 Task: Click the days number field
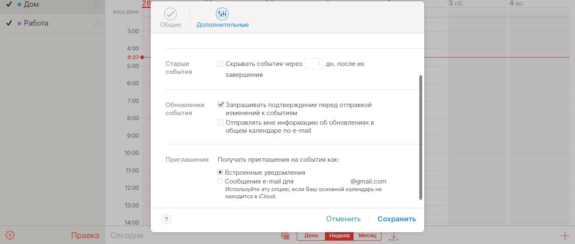(x=314, y=64)
